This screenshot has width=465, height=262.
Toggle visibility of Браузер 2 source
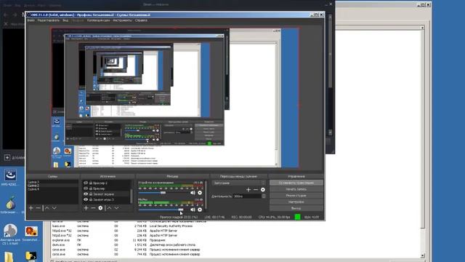86,183
